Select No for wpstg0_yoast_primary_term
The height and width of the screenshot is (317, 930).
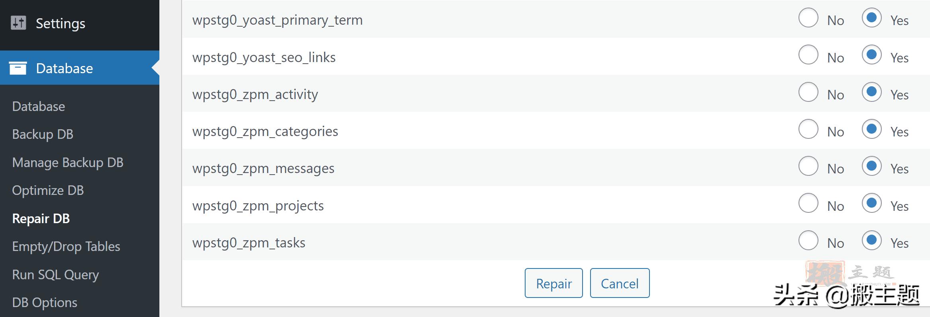pyautogui.click(x=808, y=18)
